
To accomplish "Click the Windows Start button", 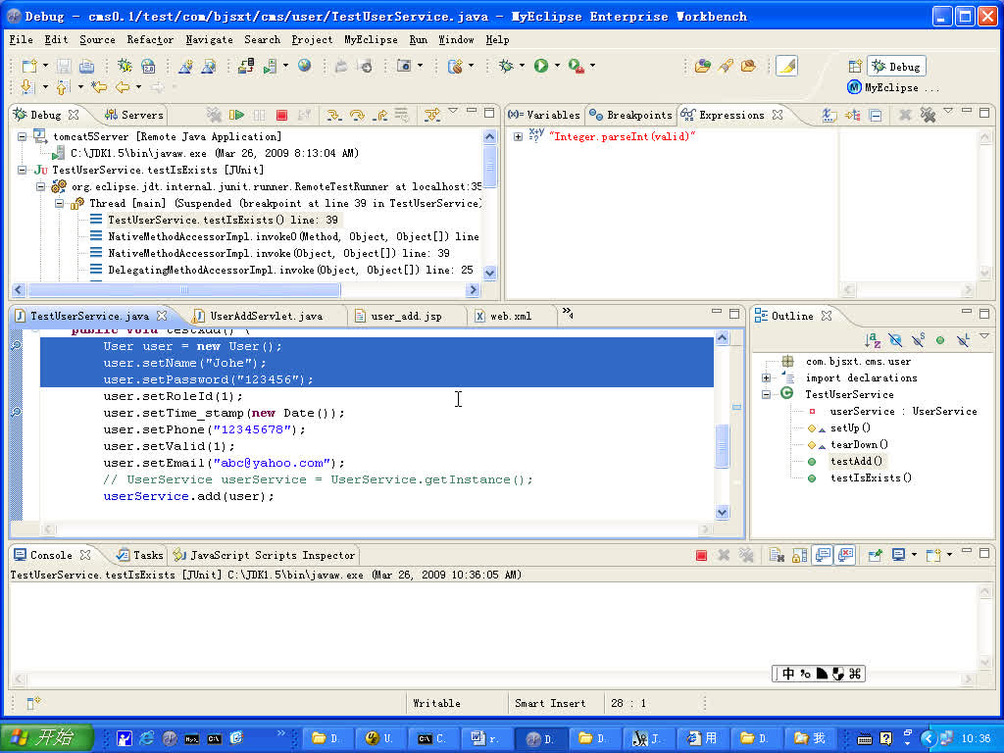I will coord(47,737).
